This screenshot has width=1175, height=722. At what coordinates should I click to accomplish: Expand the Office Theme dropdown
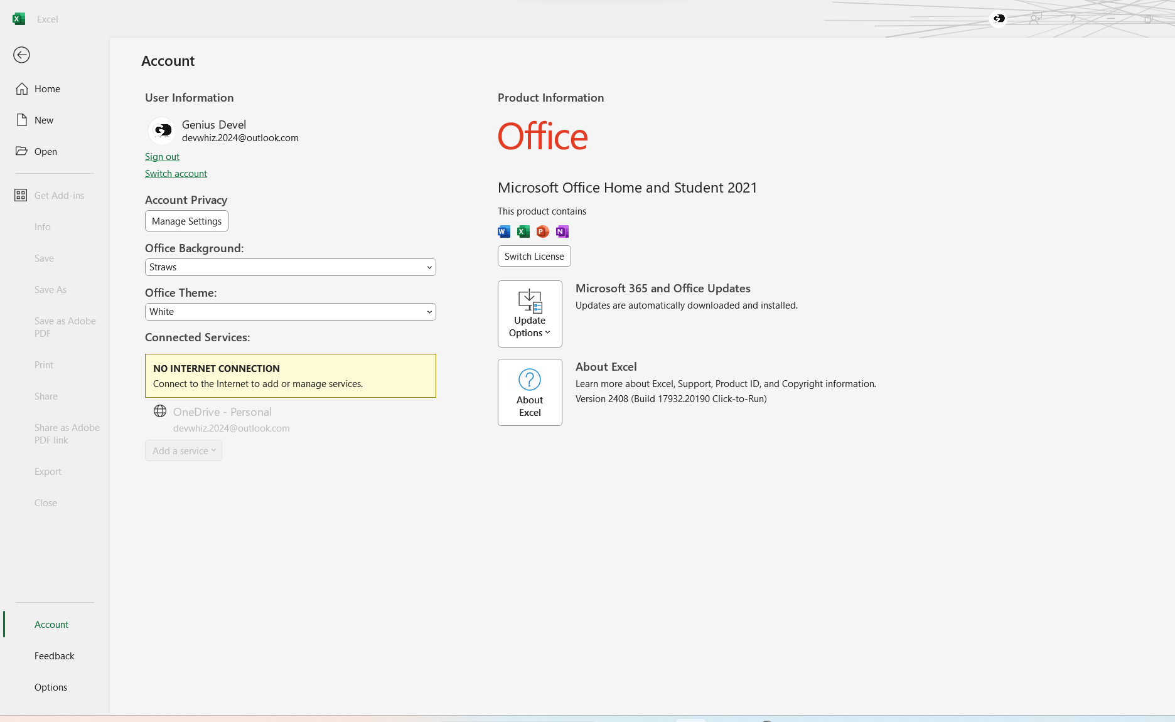pyautogui.click(x=290, y=312)
